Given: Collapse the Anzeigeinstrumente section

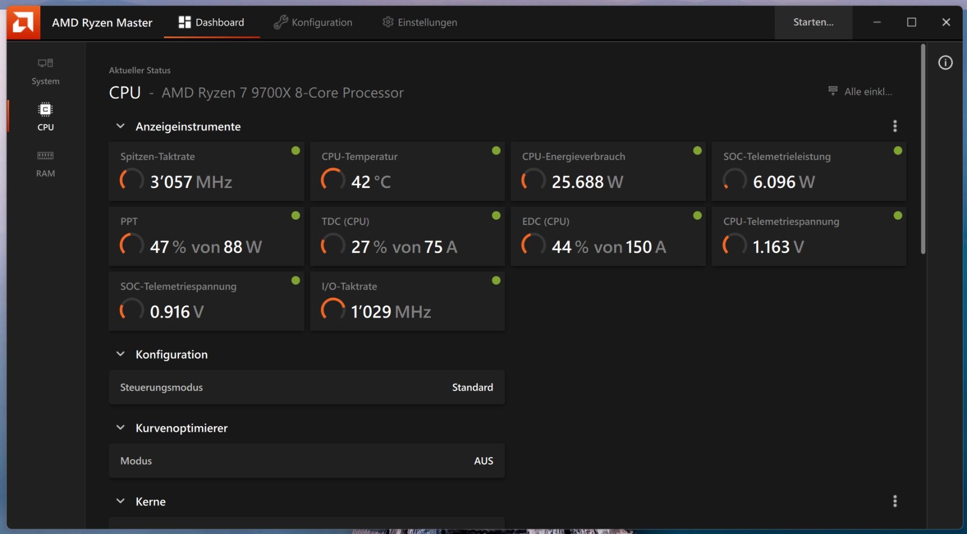Looking at the screenshot, I should pyautogui.click(x=120, y=126).
